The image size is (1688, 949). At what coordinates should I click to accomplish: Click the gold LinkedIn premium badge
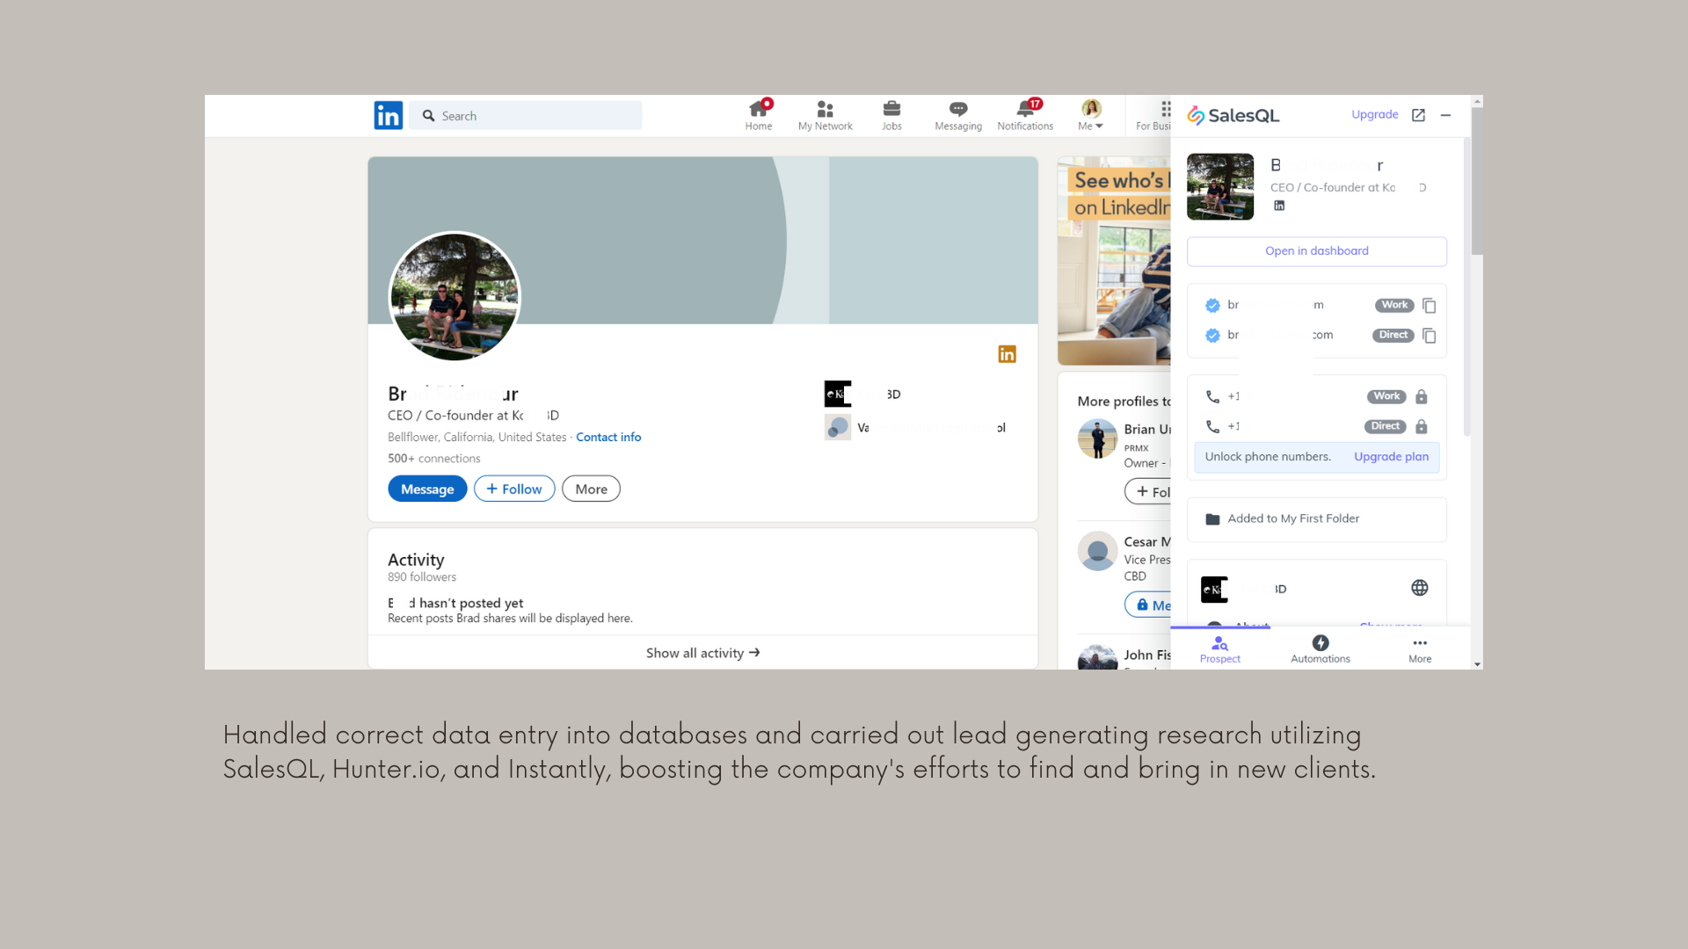[x=1008, y=354]
